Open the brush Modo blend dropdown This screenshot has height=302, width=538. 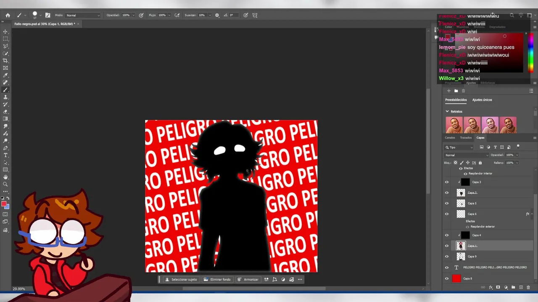point(83,16)
